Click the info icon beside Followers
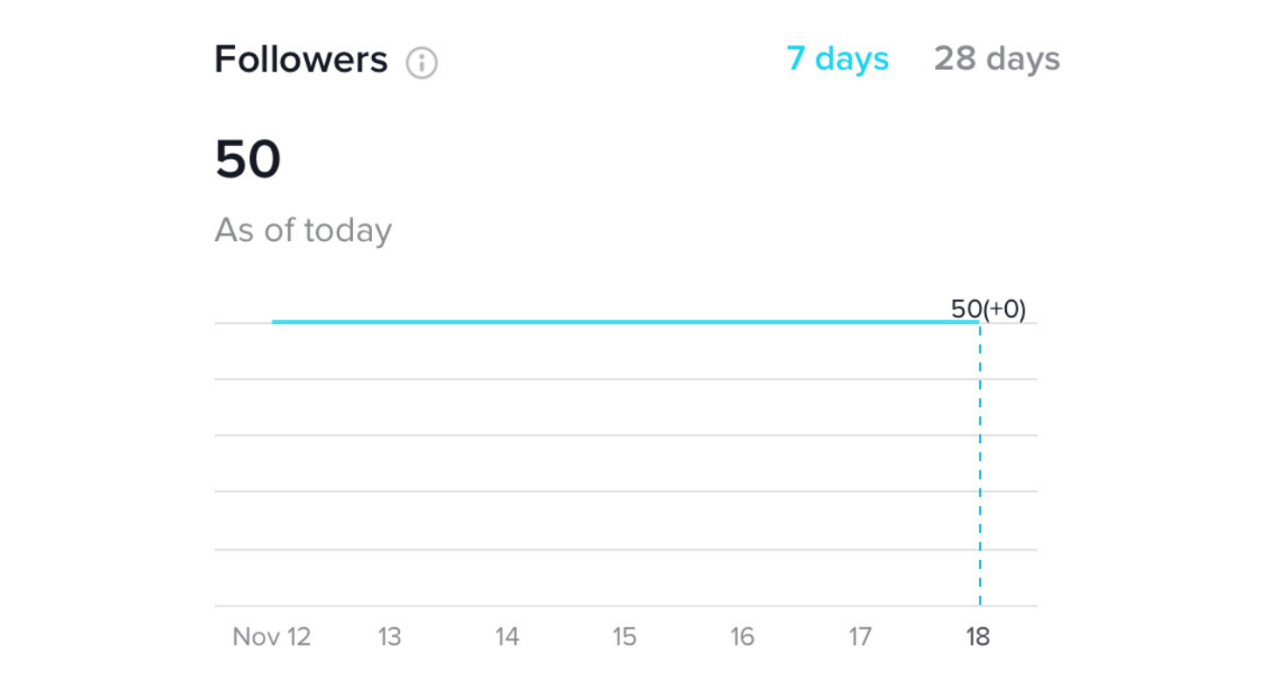This screenshot has width=1275, height=699. [x=422, y=63]
